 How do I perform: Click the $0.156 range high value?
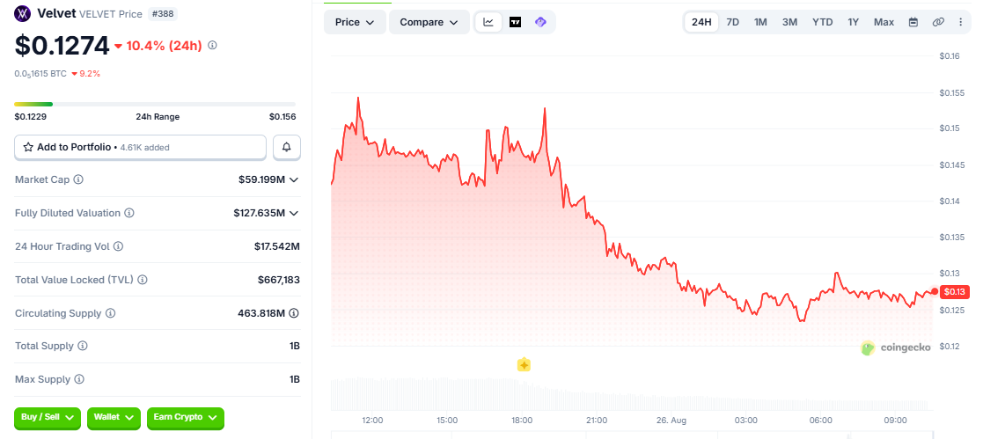click(x=282, y=117)
